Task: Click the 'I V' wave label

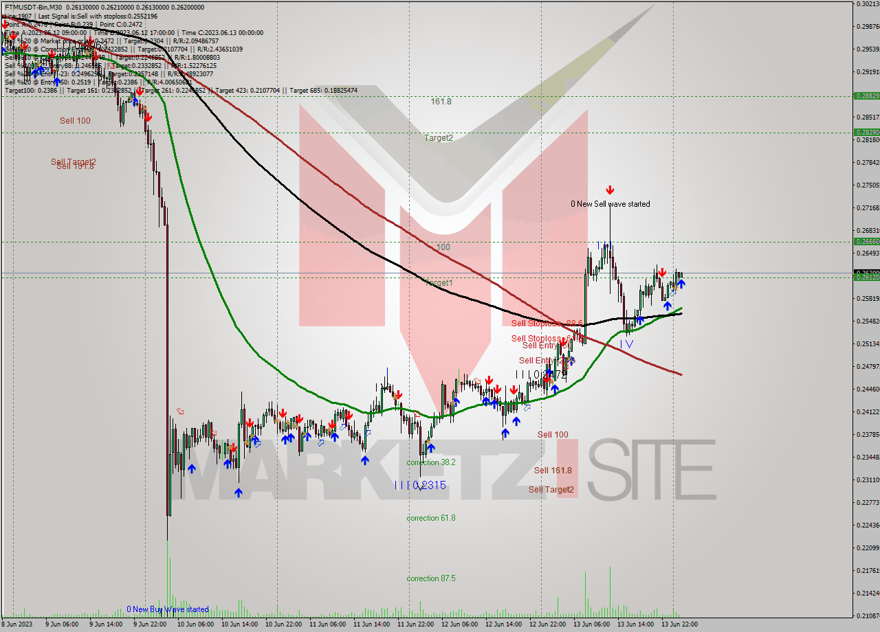Action: (x=626, y=343)
